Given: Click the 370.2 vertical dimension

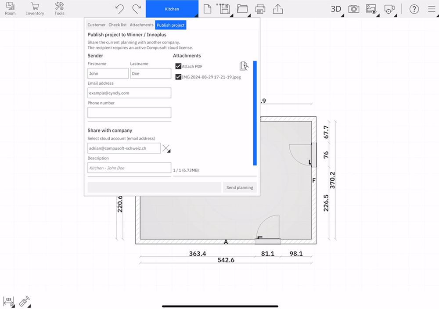Looking at the screenshot, I should (332, 180).
